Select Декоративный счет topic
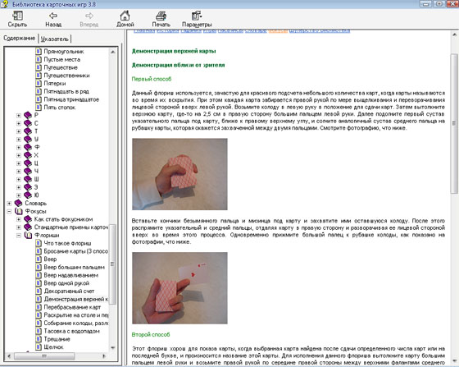459x367 pixels. pos(69,291)
